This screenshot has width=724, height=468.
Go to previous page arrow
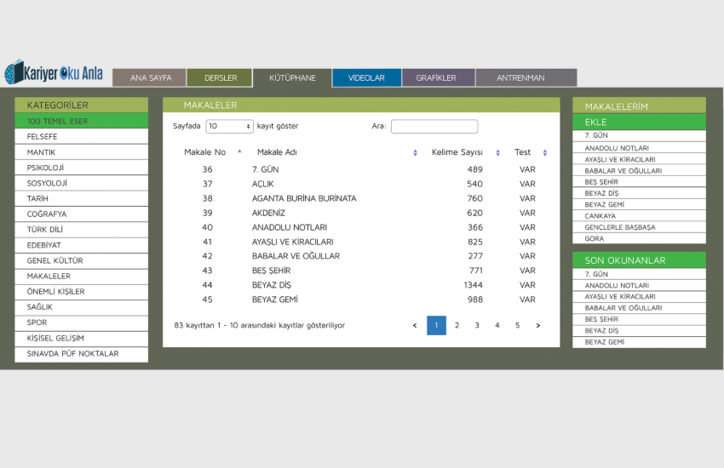(415, 325)
